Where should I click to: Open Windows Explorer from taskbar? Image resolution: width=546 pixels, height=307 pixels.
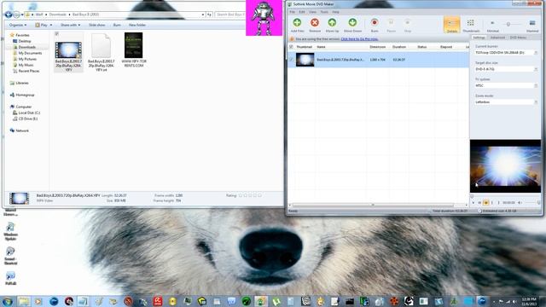coord(24,301)
